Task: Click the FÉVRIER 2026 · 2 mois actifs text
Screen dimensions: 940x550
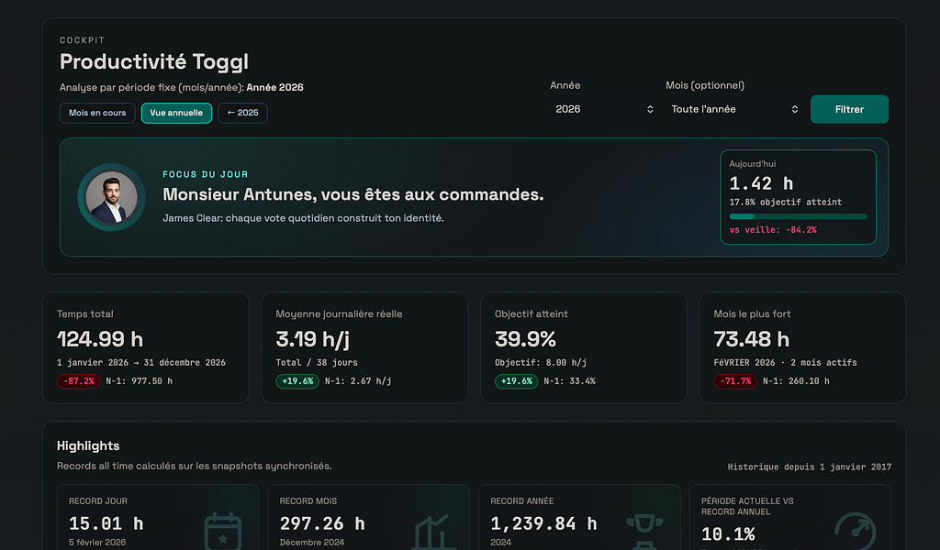Action: 786,363
